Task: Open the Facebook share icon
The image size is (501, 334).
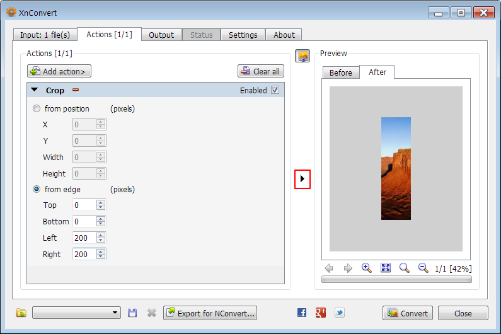Action: (x=302, y=313)
